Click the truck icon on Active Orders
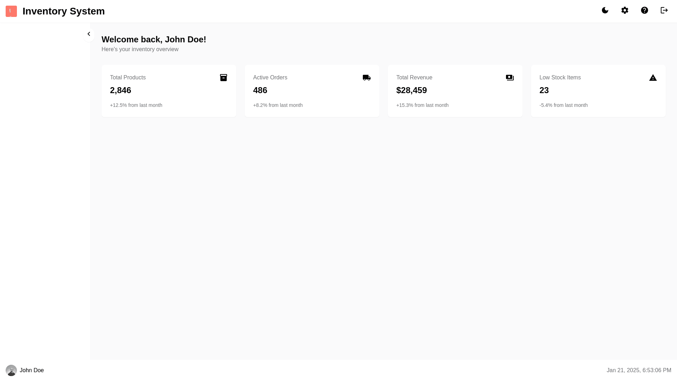Image resolution: width=677 pixels, height=381 pixels. click(x=367, y=78)
